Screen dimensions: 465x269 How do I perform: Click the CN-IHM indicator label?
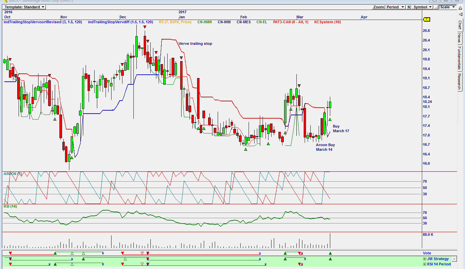click(224, 22)
